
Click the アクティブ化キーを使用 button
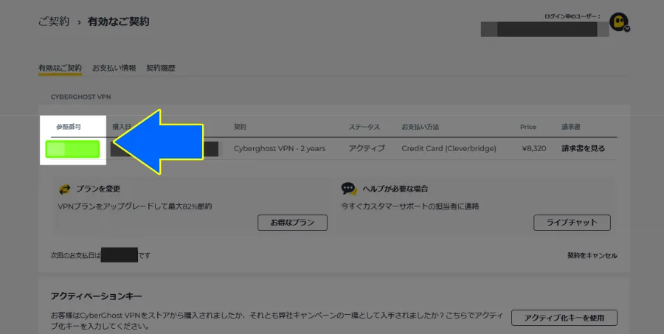point(564,318)
